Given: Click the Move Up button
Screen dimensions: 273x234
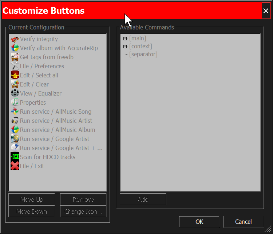Looking at the screenshot, I should coord(32,199).
